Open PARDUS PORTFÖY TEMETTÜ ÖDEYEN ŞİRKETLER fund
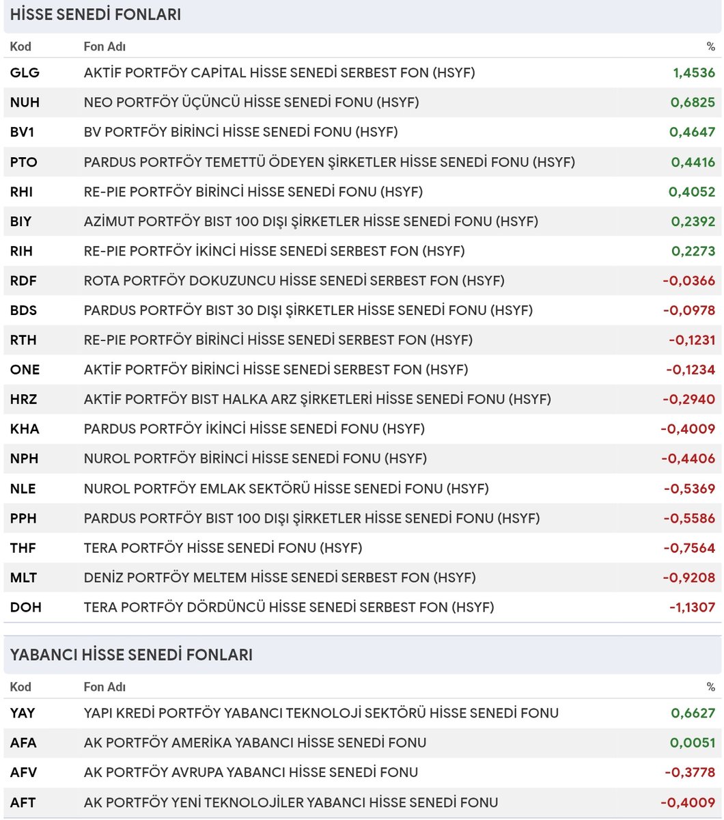The width and height of the screenshot is (724, 820). pyautogui.click(x=329, y=162)
